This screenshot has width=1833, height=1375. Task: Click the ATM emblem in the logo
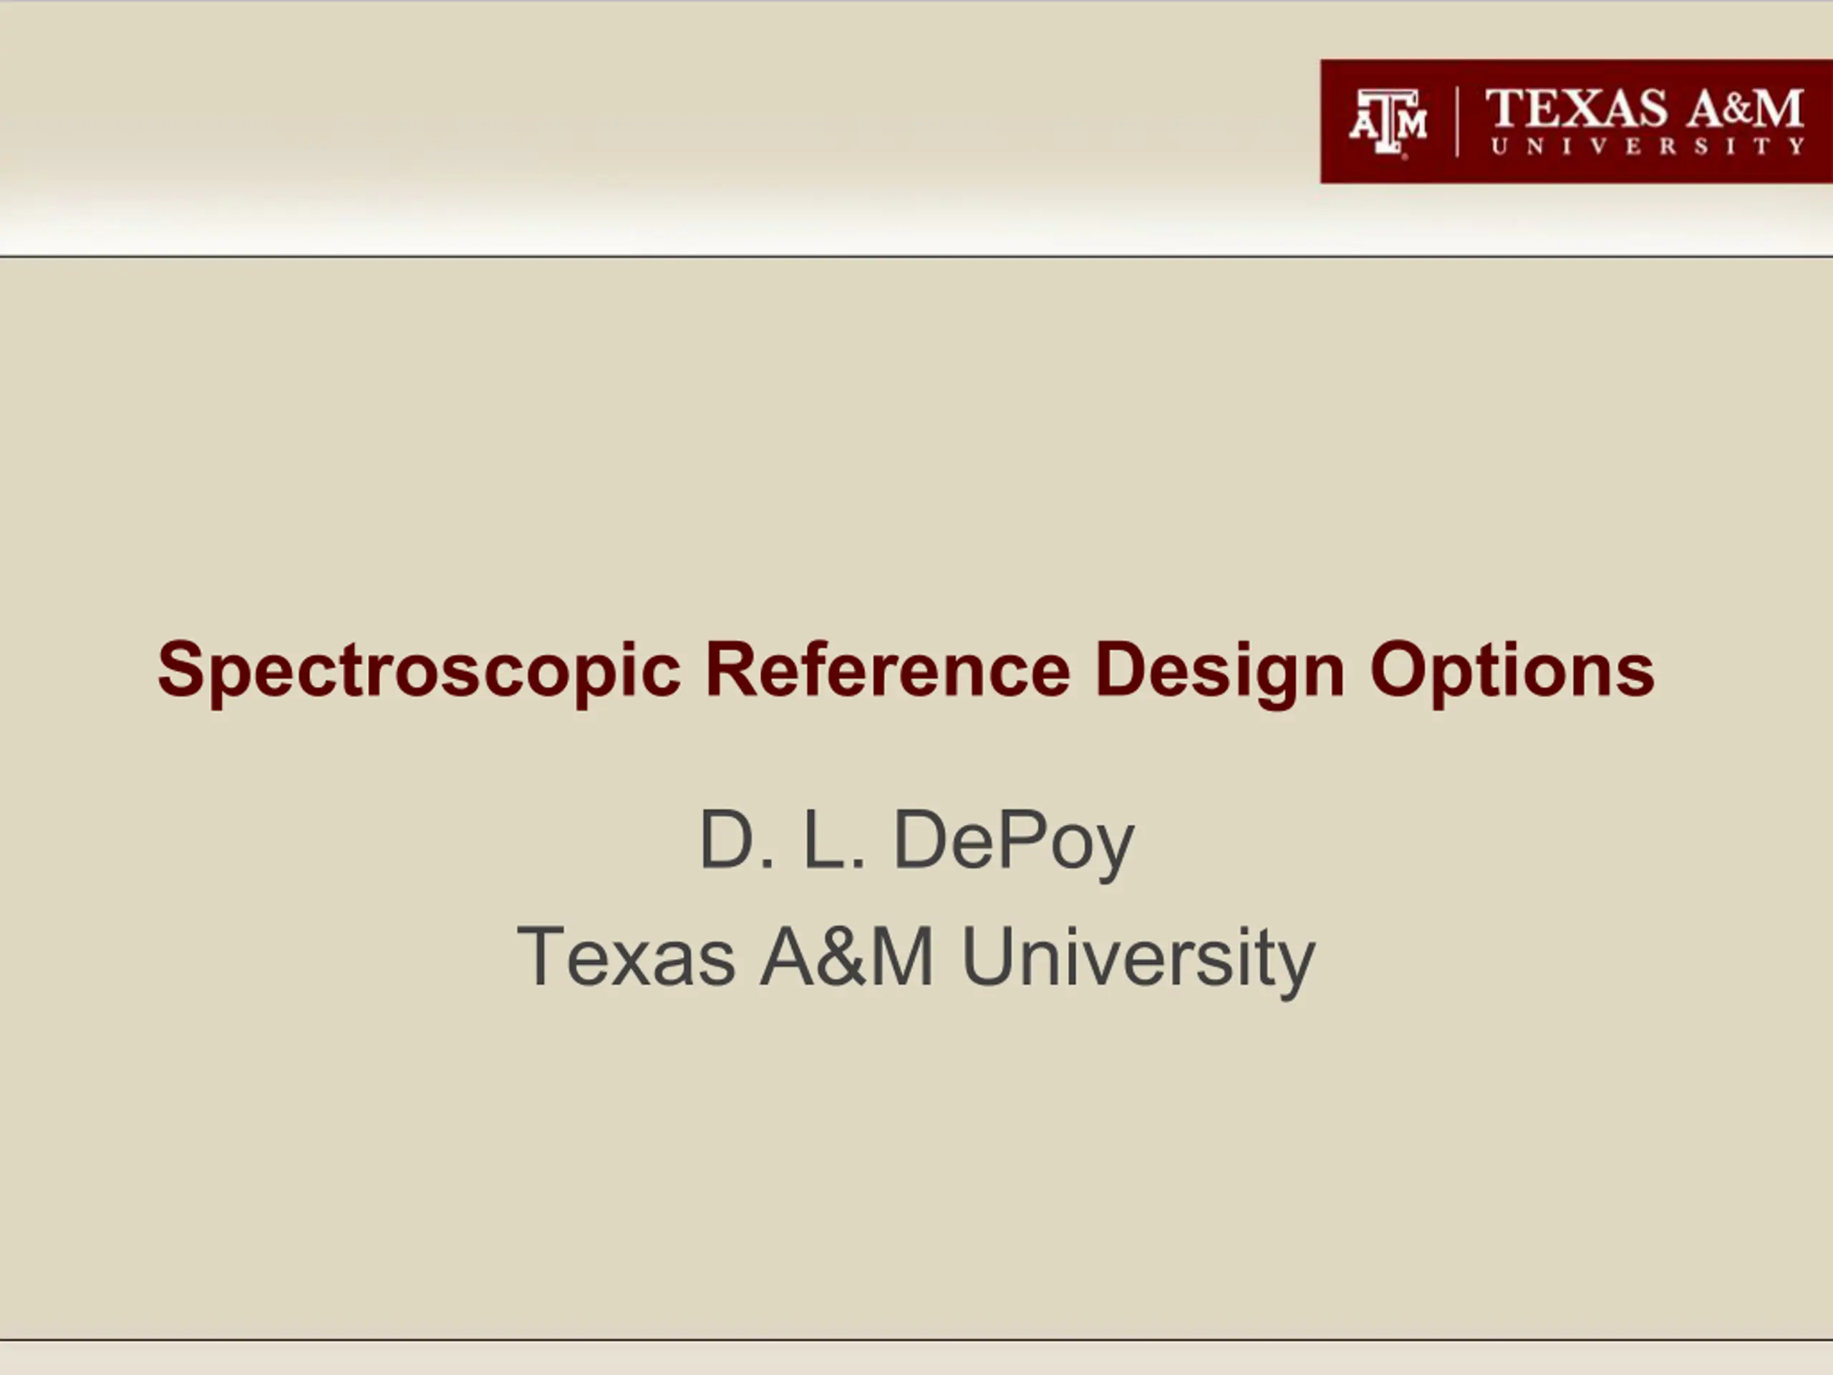(x=1388, y=122)
